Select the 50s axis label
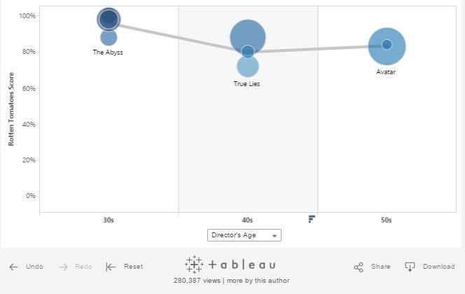 [x=387, y=220]
